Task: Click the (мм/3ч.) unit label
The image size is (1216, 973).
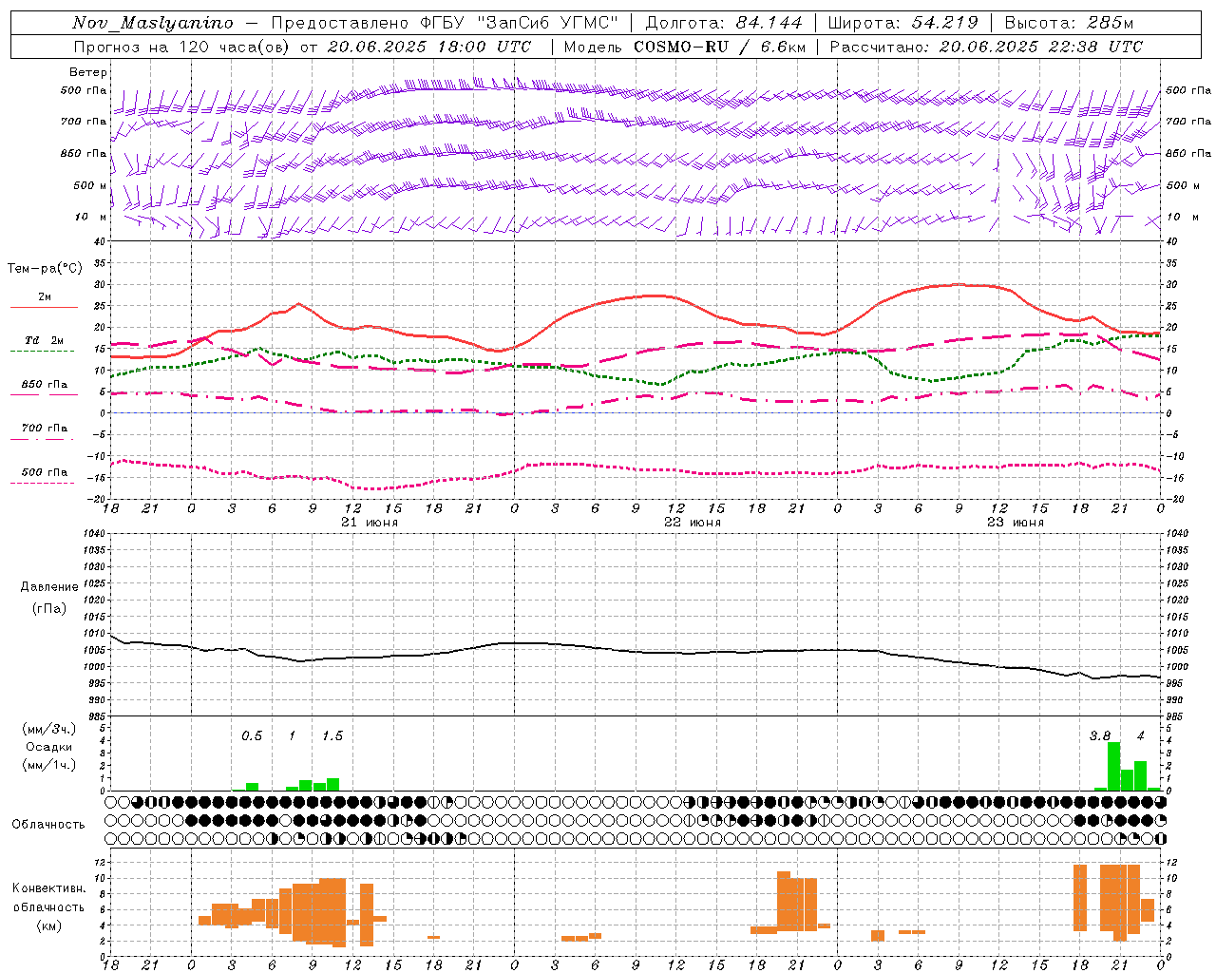Action: pyautogui.click(x=49, y=729)
